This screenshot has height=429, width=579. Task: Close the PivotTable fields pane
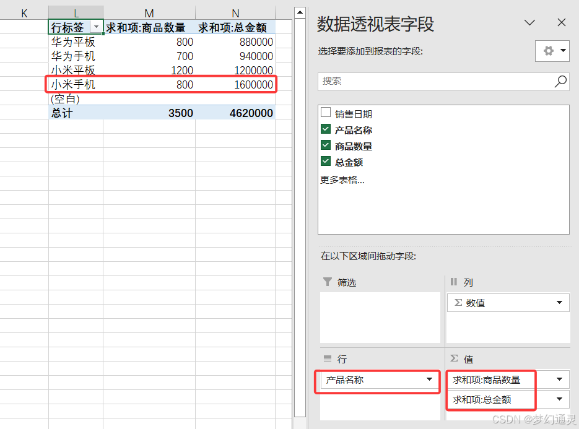(561, 22)
